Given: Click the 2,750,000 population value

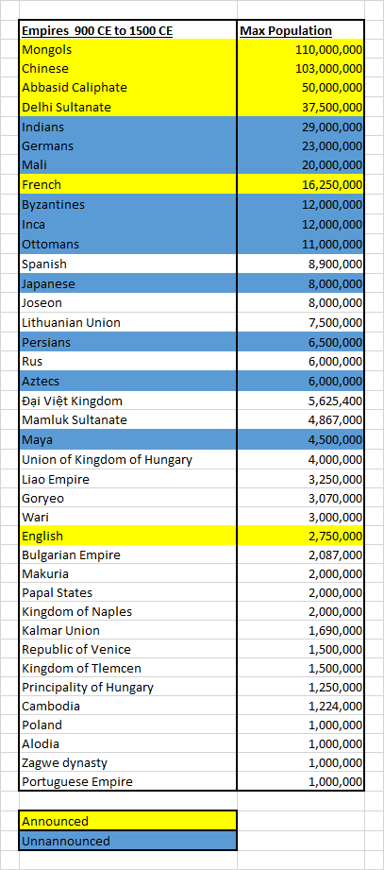Looking at the screenshot, I should pos(300,536).
